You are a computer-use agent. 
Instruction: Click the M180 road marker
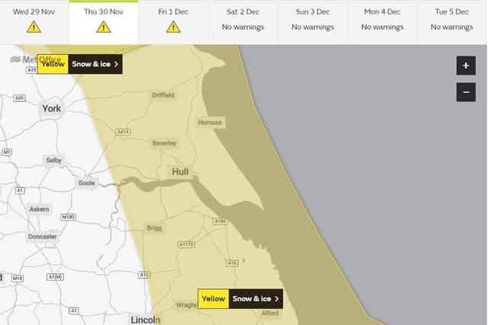point(68,217)
